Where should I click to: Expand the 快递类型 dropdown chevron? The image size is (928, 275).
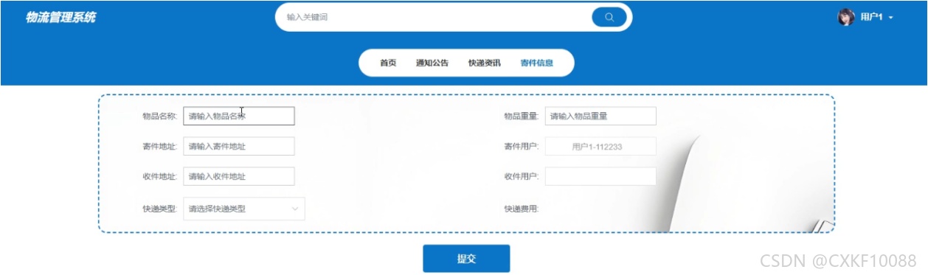click(295, 209)
